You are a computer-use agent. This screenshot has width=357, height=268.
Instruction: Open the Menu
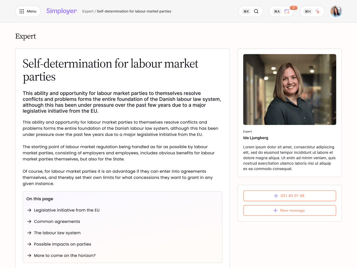click(x=28, y=11)
